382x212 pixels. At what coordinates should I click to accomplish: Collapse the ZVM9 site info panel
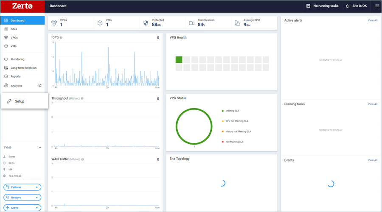pyautogui.click(x=40, y=148)
